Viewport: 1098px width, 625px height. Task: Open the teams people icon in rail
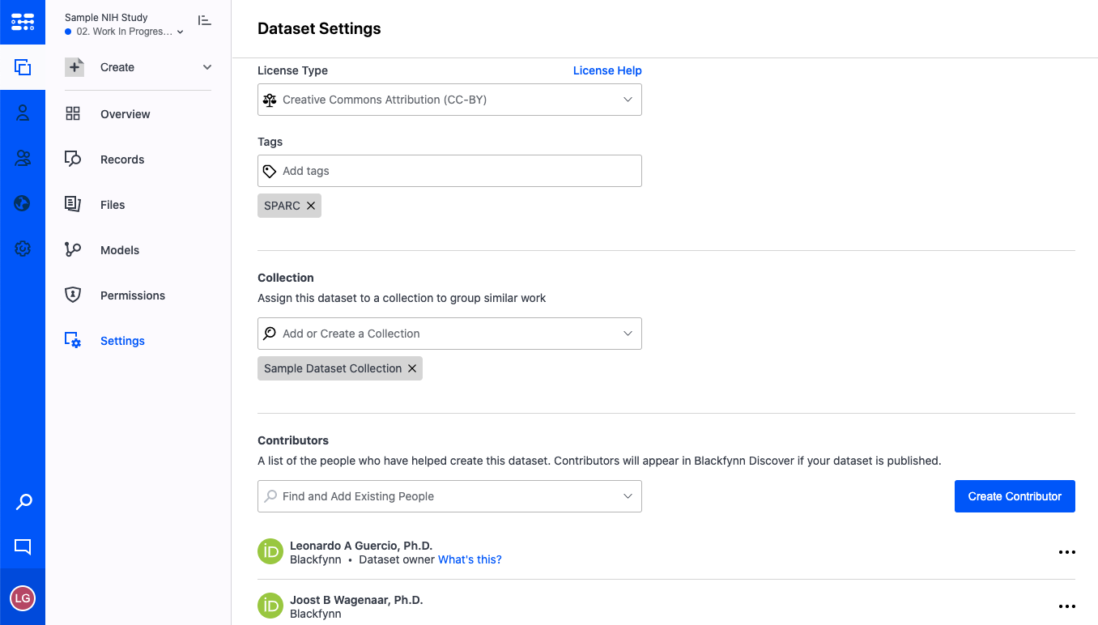click(x=23, y=159)
